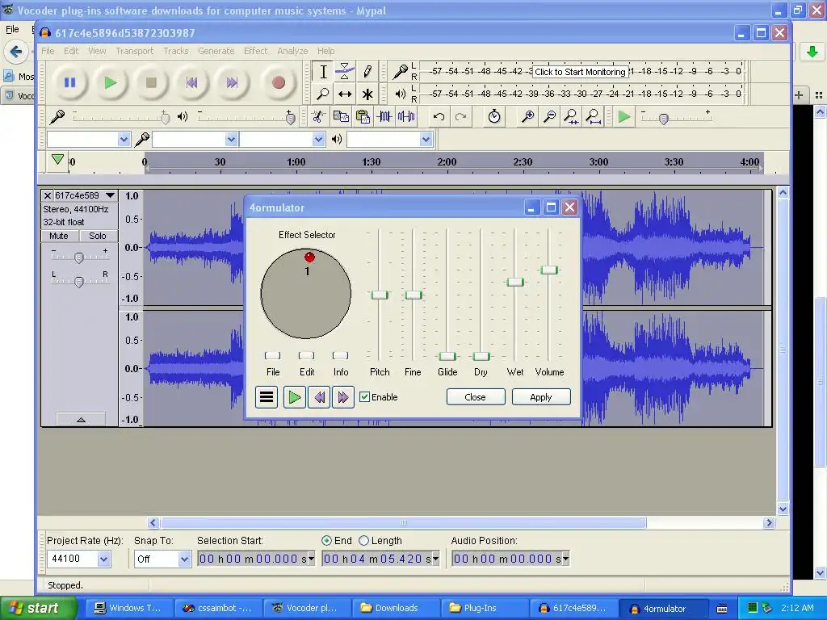
Task: Choose the Time Shift tool
Action: coord(345,94)
